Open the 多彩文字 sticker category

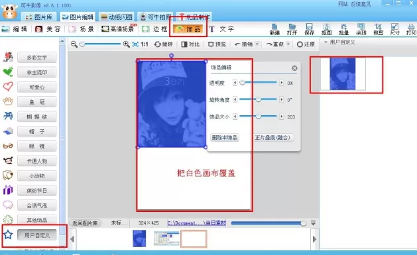click(x=36, y=58)
